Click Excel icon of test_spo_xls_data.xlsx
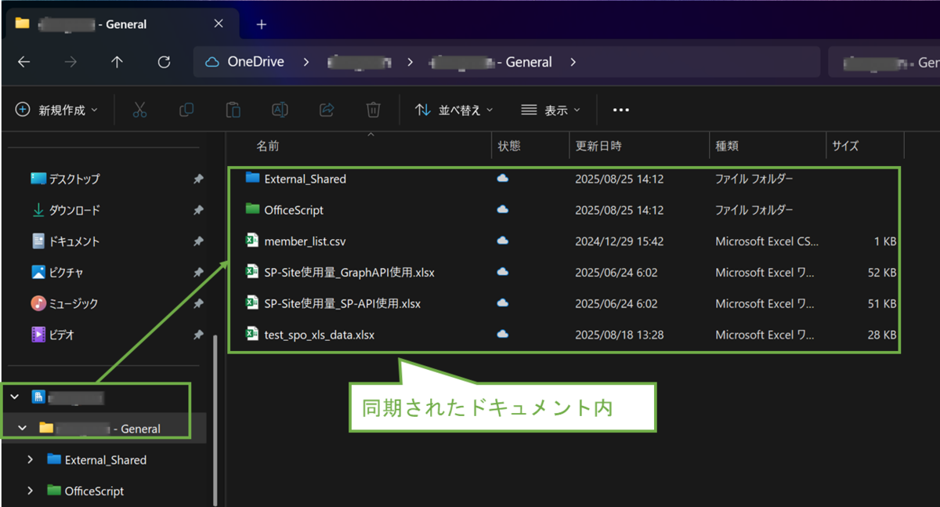Screen dimensions: 940x507 click(x=252, y=334)
